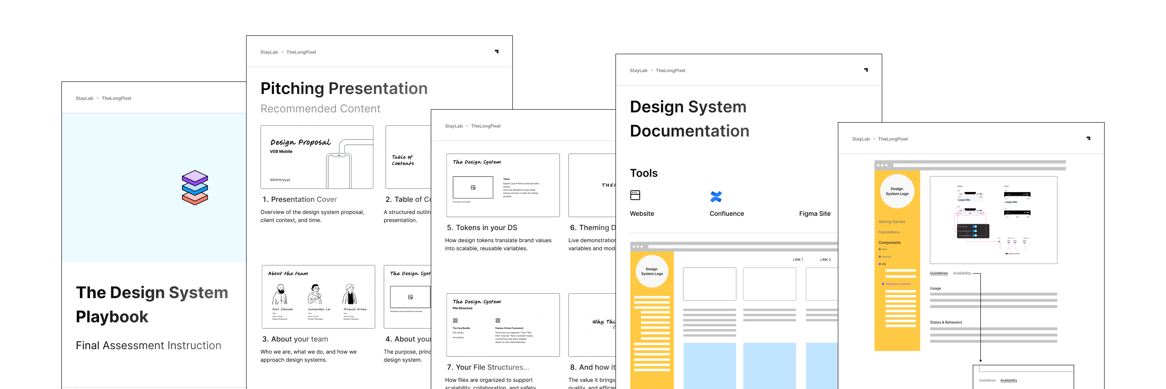Open Components in the yellow sidebar
This screenshot has width=1166, height=389.
point(889,243)
